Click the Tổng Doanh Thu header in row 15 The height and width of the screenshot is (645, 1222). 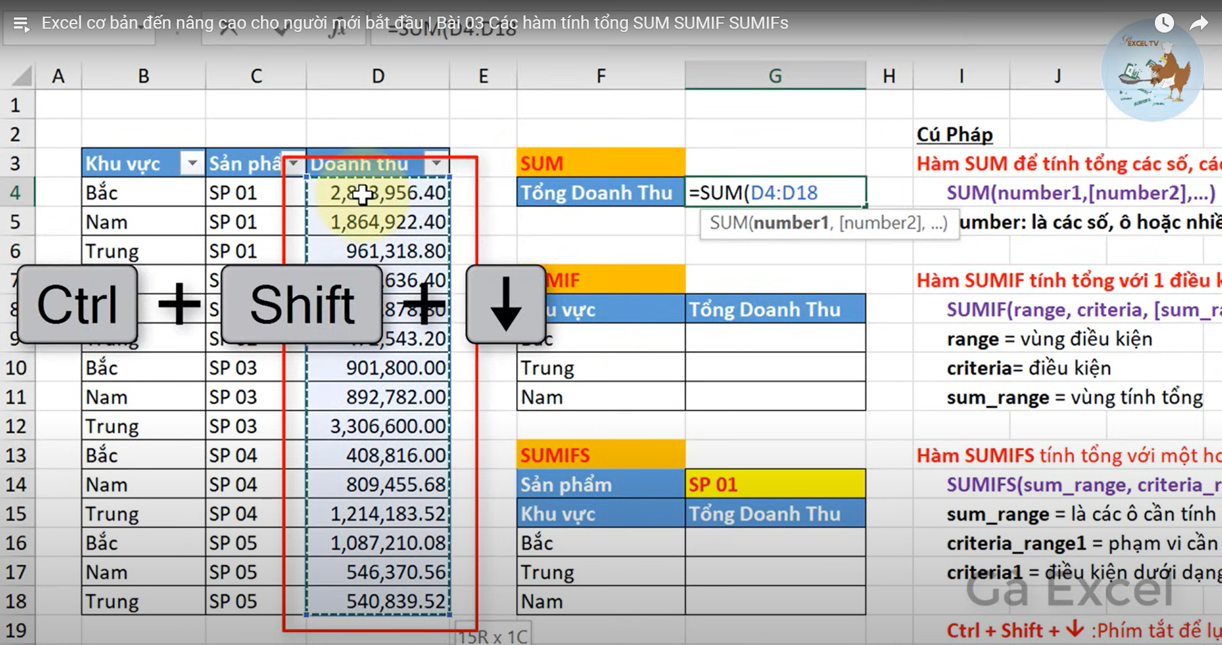[775, 513]
